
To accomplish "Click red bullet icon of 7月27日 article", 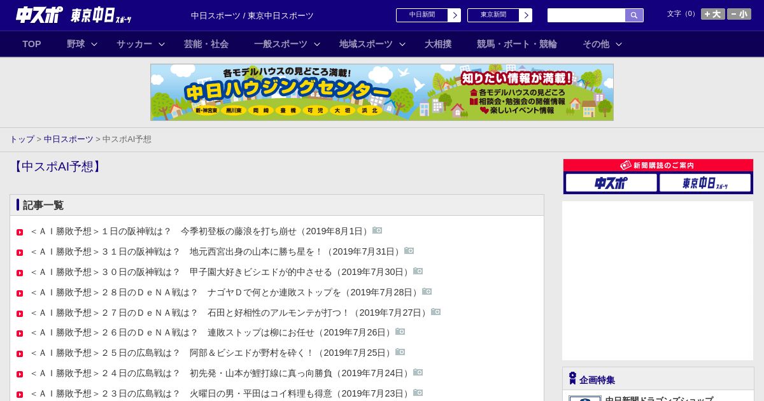I will 20,314.
